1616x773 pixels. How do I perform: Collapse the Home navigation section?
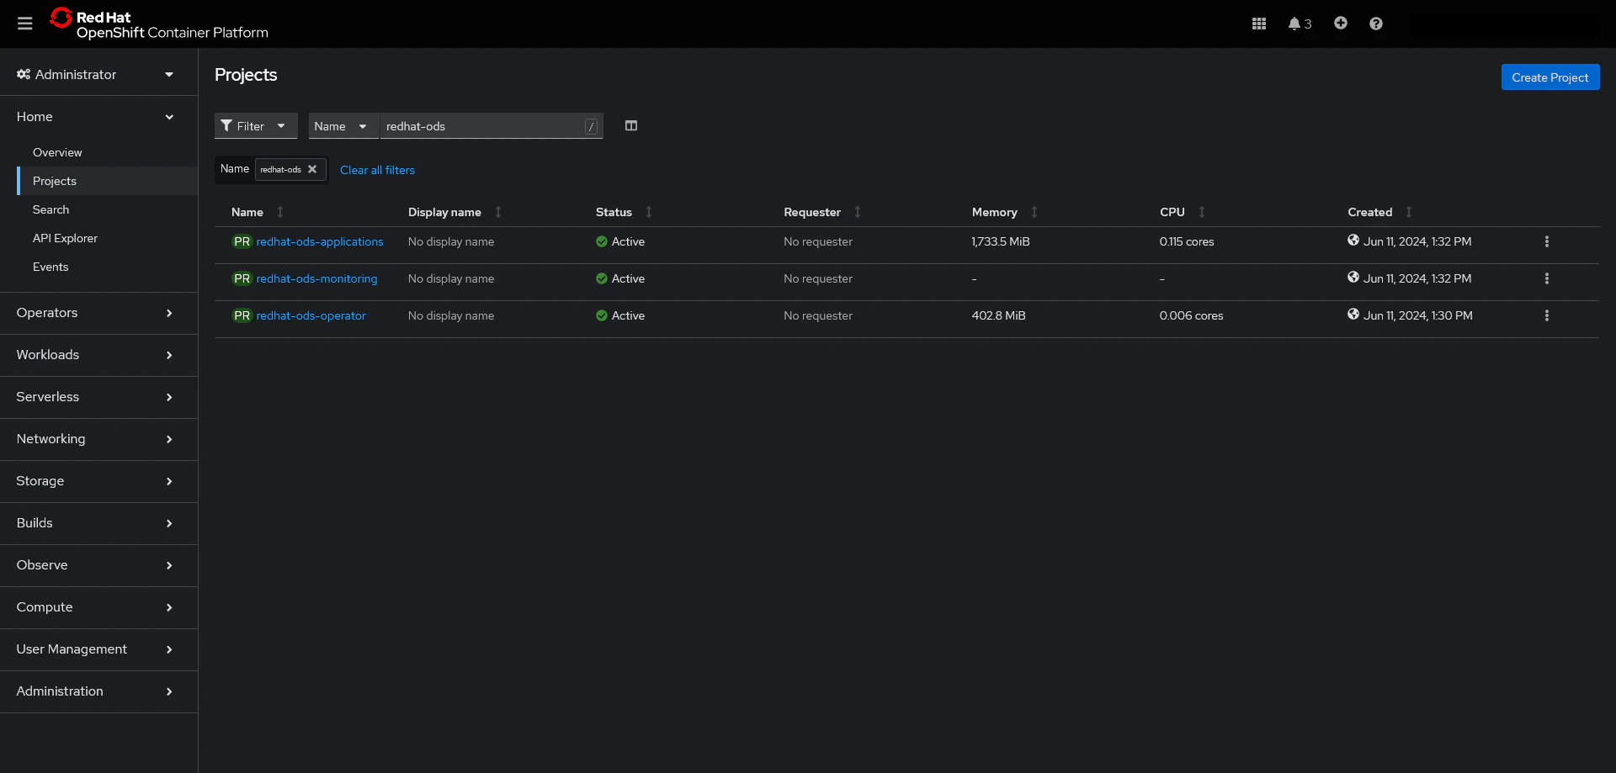pyautogui.click(x=98, y=117)
